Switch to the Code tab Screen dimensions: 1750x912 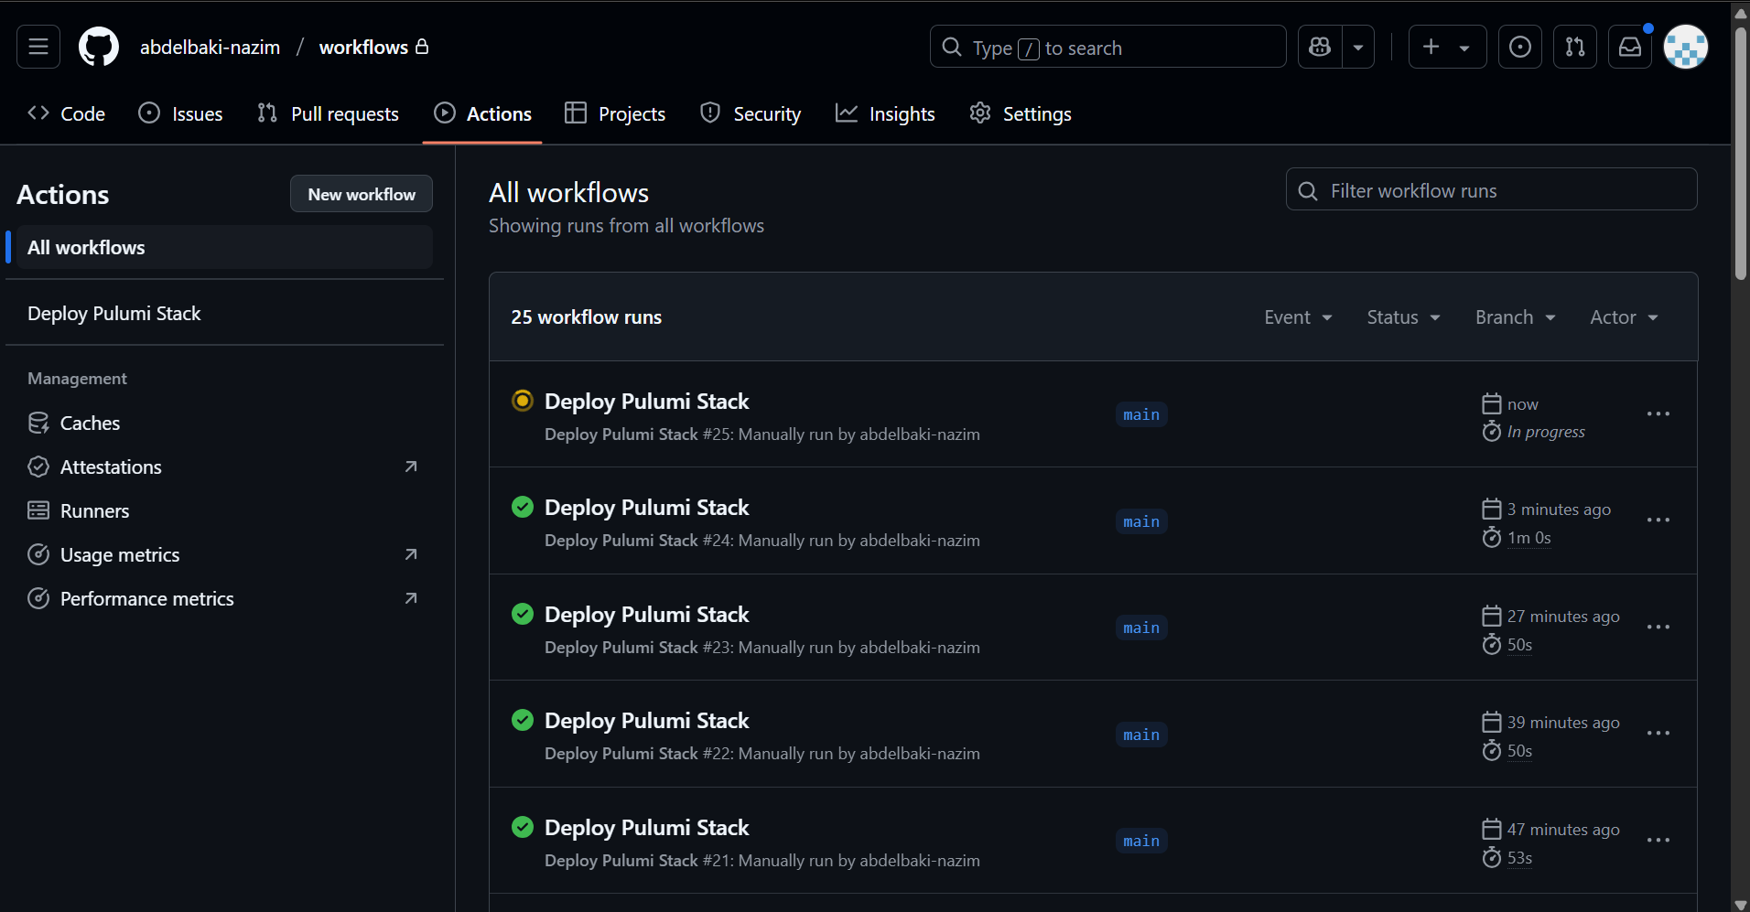(67, 113)
